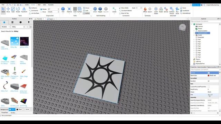Click the Run Script icon

177,9
